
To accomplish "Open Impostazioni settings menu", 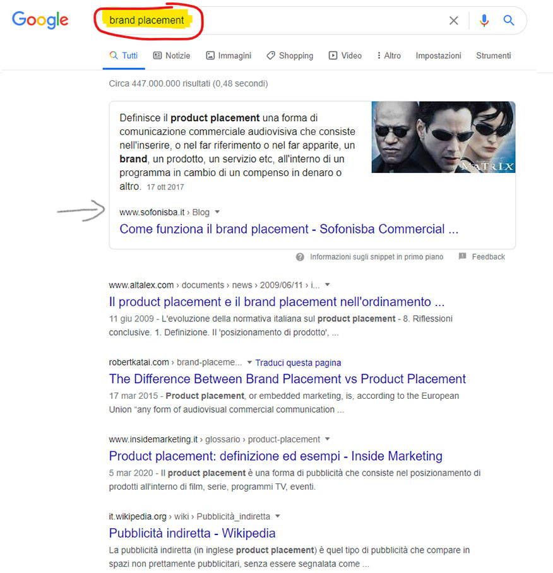I will [x=438, y=56].
